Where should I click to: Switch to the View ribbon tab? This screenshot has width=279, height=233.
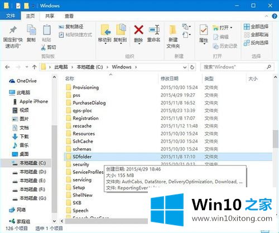pyautogui.click(x=69, y=16)
